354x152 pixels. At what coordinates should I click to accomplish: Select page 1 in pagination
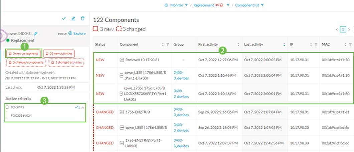(343, 29)
